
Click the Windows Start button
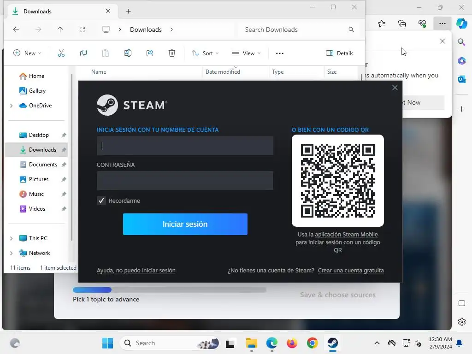coord(107,343)
